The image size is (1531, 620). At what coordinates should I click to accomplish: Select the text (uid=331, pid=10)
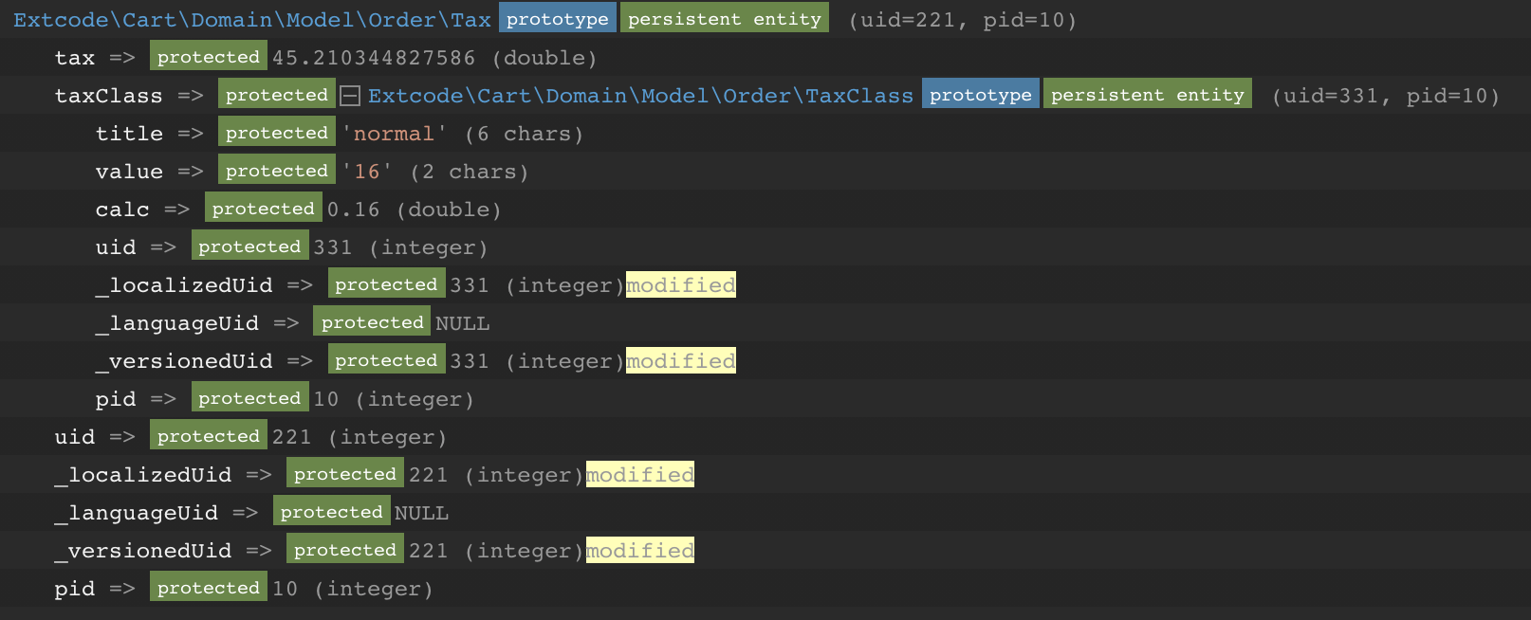tap(1386, 96)
